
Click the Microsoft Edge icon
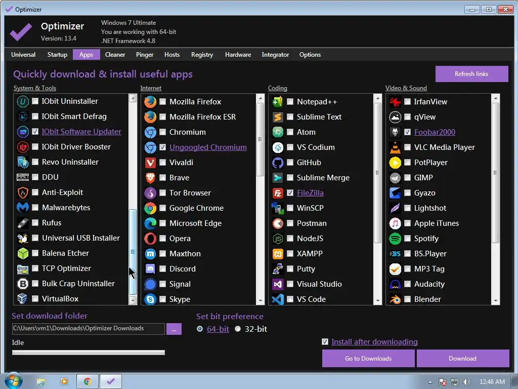tap(150, 223)
